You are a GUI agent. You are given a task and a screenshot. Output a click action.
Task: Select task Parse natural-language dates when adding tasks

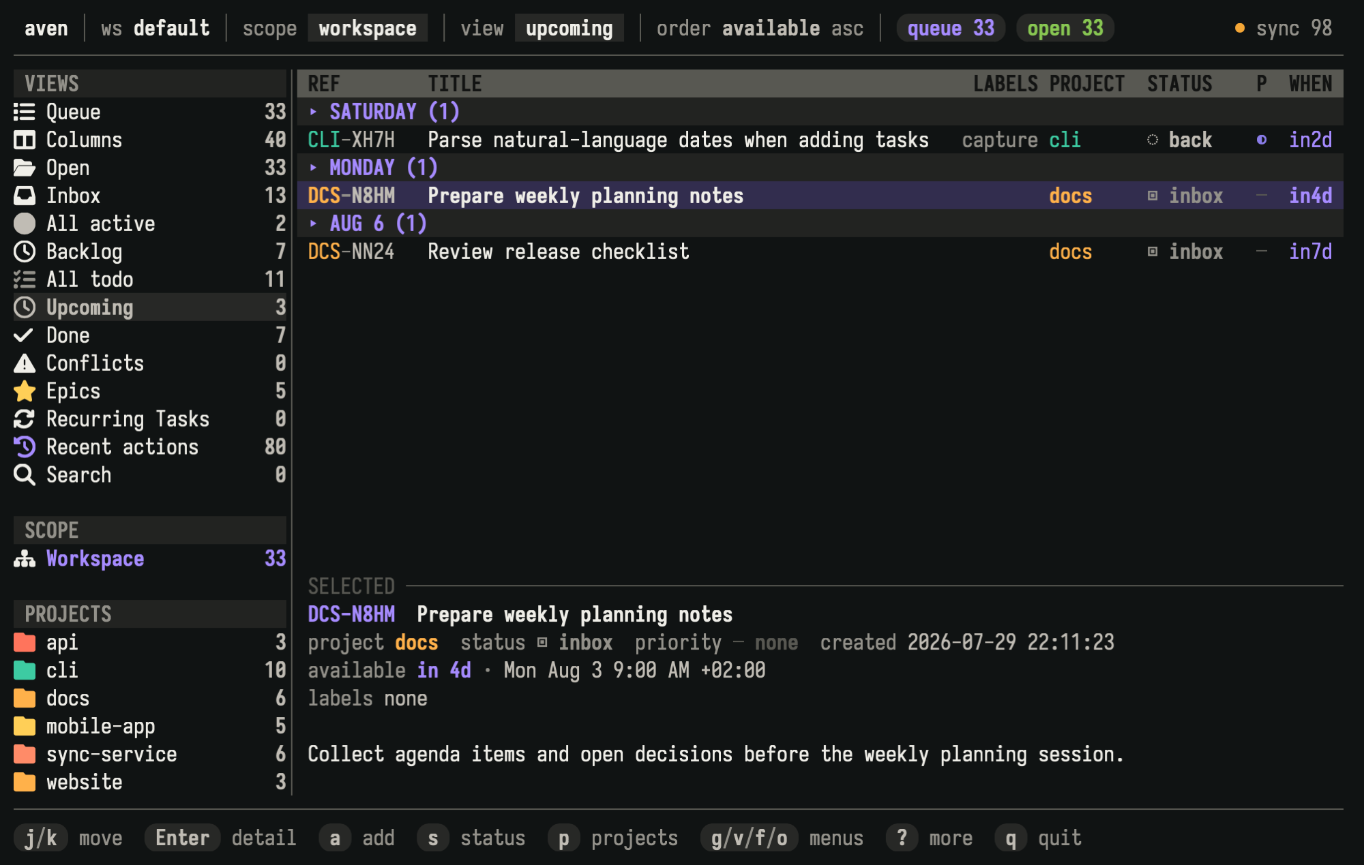(x=820, y=140)
